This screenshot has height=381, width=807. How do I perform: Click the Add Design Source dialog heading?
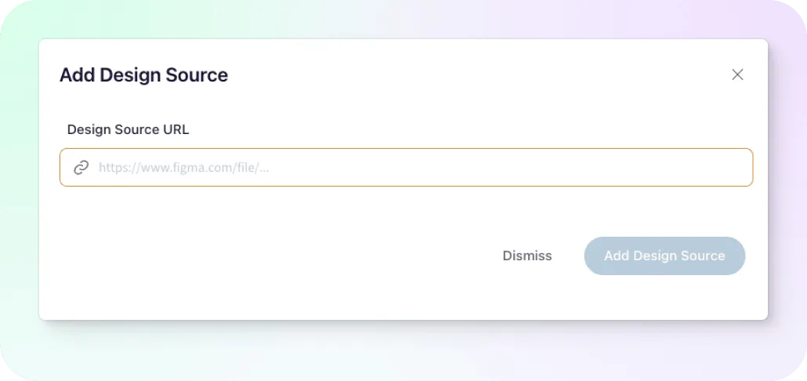click(x=143, y=75)
